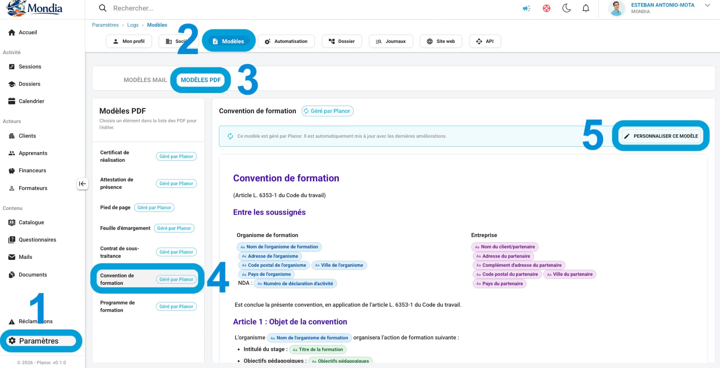Open the Questionnaires section
Screen dimensions: 720x368
(x=37, y=240)
